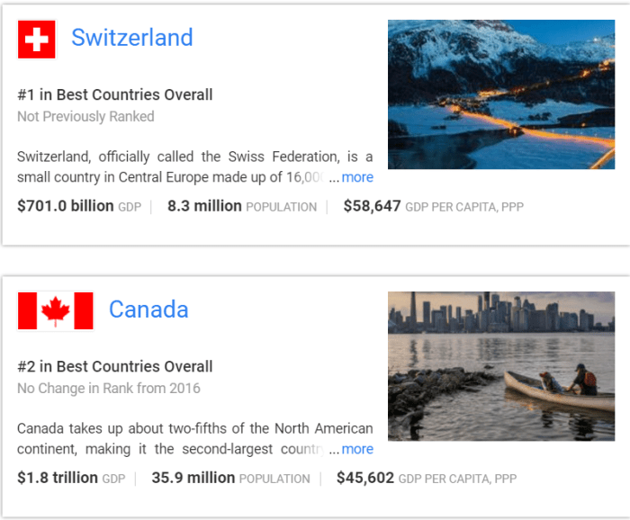The width and height of the screenshot is (630, 520).
Task: Click the Switzerland flag icon
Action: [x=37, y=40]
